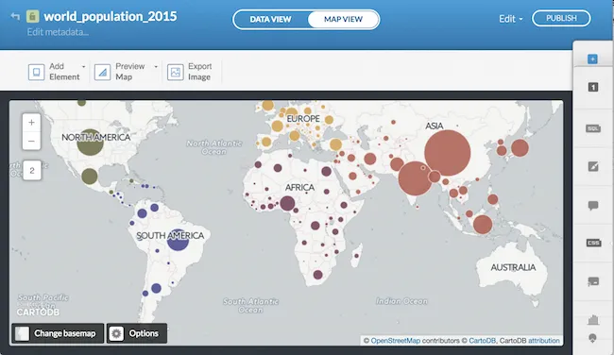The image size is (614, 355).
Task: Select the layer 1 icon in sidebar
Action: click(x=593, y=87)
